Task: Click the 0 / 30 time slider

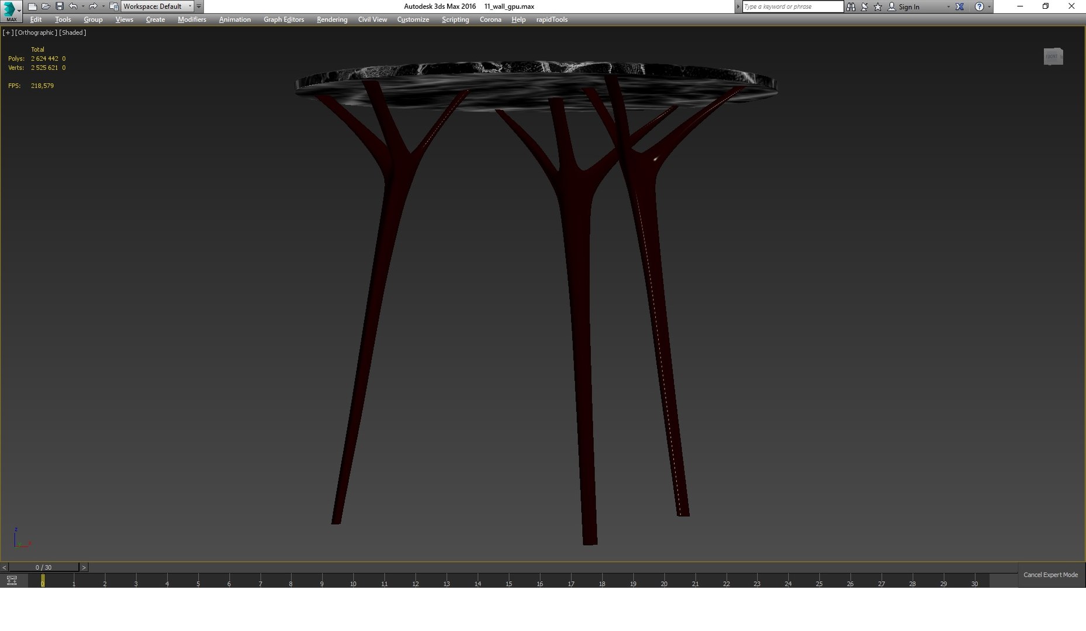Action: tap(44, 567)
